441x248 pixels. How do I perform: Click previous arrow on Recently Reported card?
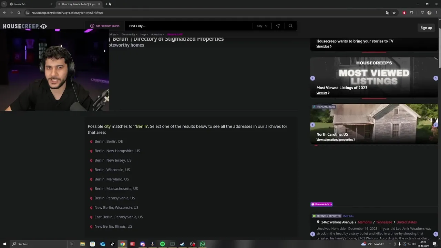point(312,234)
